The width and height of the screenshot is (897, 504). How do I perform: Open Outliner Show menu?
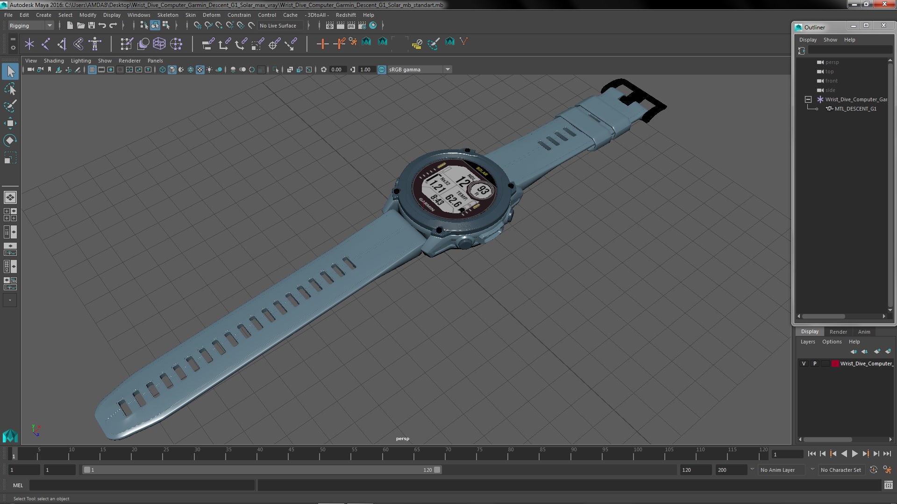click(x=830, y=40)
